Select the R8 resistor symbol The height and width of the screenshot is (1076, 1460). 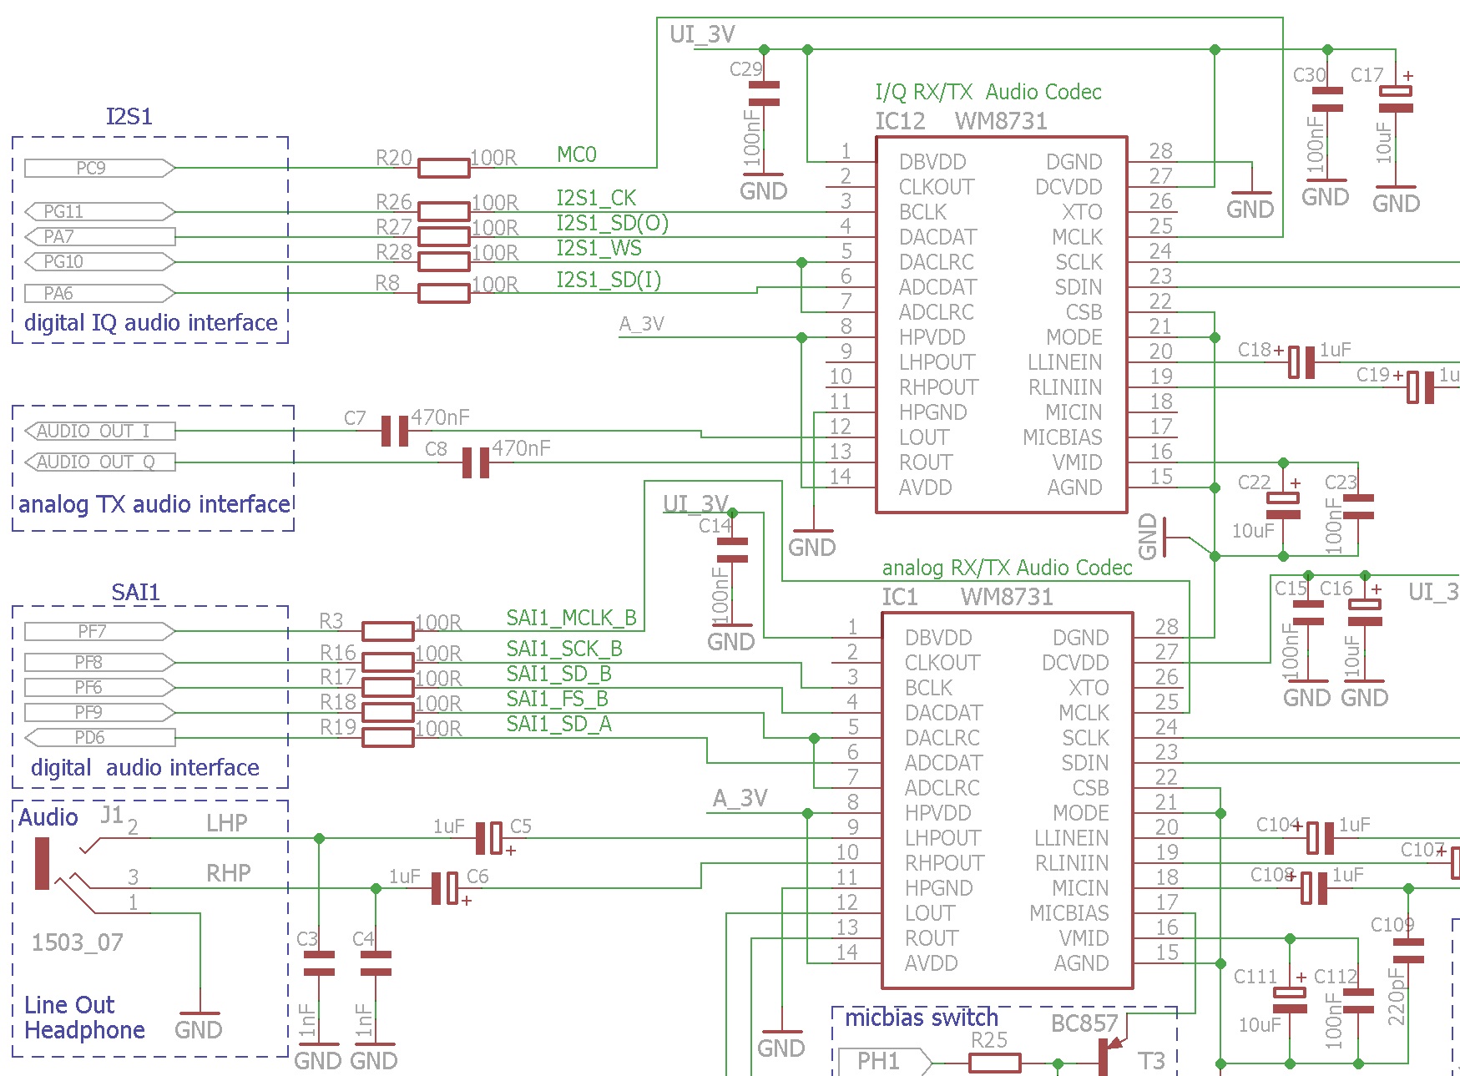click(x=443, y=293)
